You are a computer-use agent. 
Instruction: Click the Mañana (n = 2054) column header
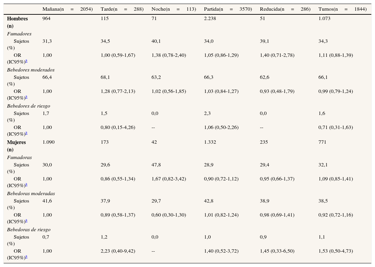coord(67,9)
